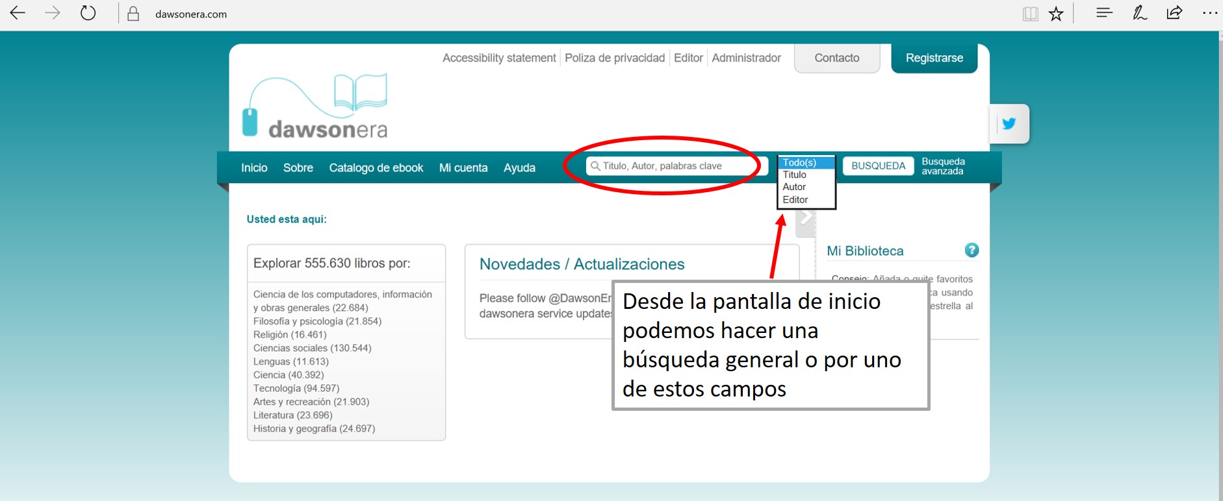Open Mi cuenta menu item

[x=463, y=167]
